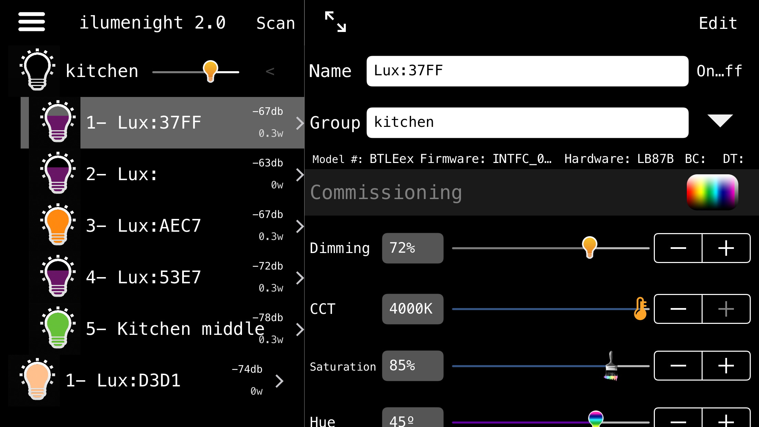Image resolution: width=759 pixels, height=427 pixels.
Task: Open details chevron for 5- Kitchen middle
Action: click(x=300, y=329)
